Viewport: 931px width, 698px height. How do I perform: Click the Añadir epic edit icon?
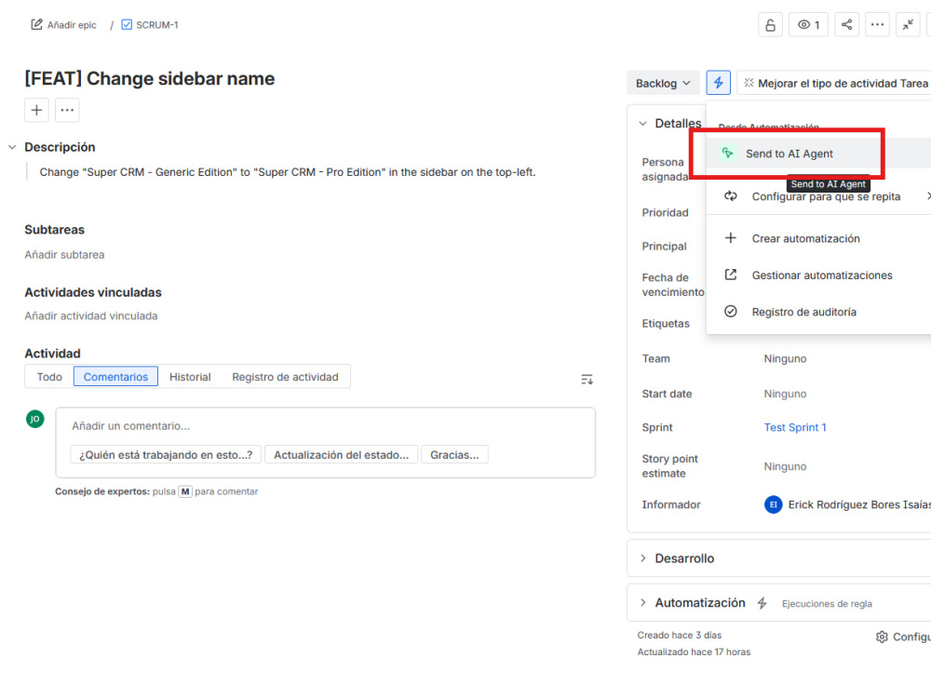[37, 24]
